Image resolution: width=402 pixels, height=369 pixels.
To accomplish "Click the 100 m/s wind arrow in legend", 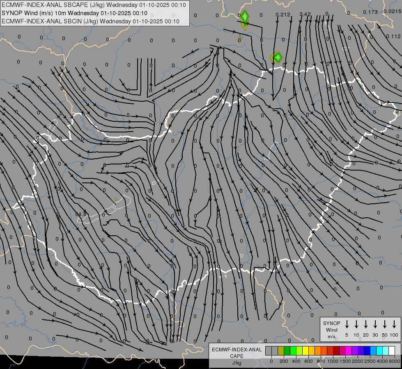I will pos(394,324).
